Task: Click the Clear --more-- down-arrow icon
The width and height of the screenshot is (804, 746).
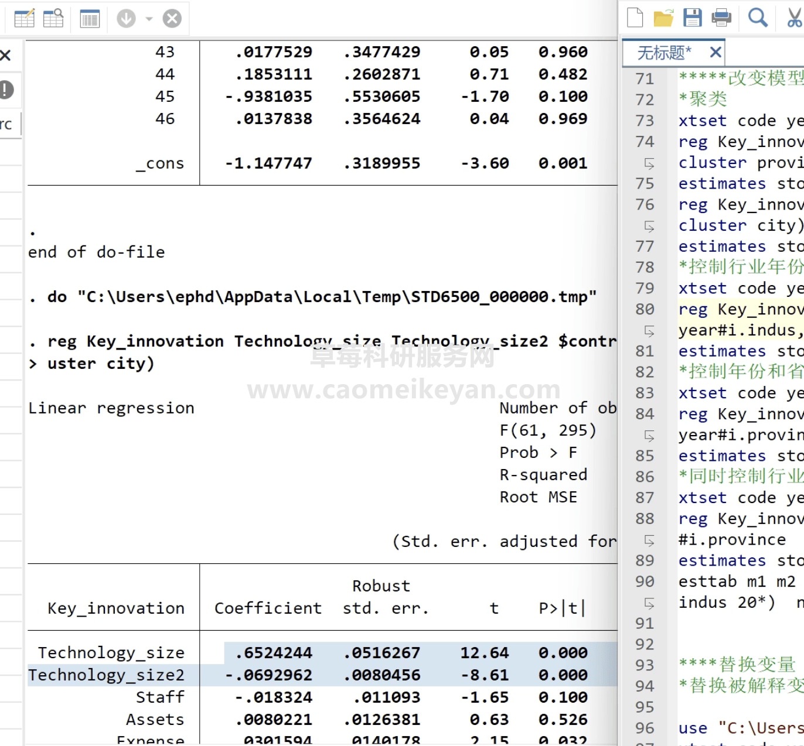Action: [126, 19]
